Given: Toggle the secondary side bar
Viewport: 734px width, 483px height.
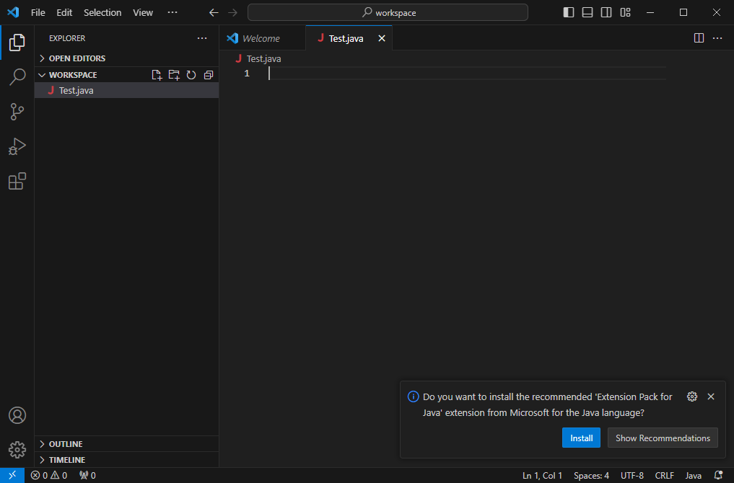Looking at the screenshot, I should click(x=606, y=13).
